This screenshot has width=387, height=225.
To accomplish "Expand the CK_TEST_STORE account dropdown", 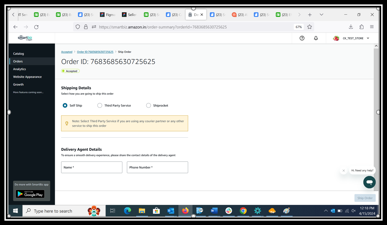I will 368,38.
